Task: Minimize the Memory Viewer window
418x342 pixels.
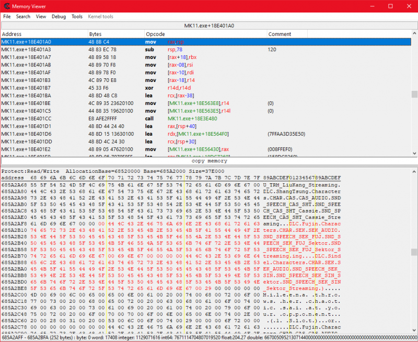Action: (x=373, y=6)
